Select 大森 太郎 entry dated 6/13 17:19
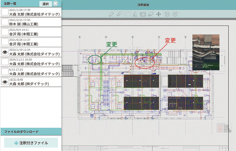236x151 pixels. coord(31,72)
